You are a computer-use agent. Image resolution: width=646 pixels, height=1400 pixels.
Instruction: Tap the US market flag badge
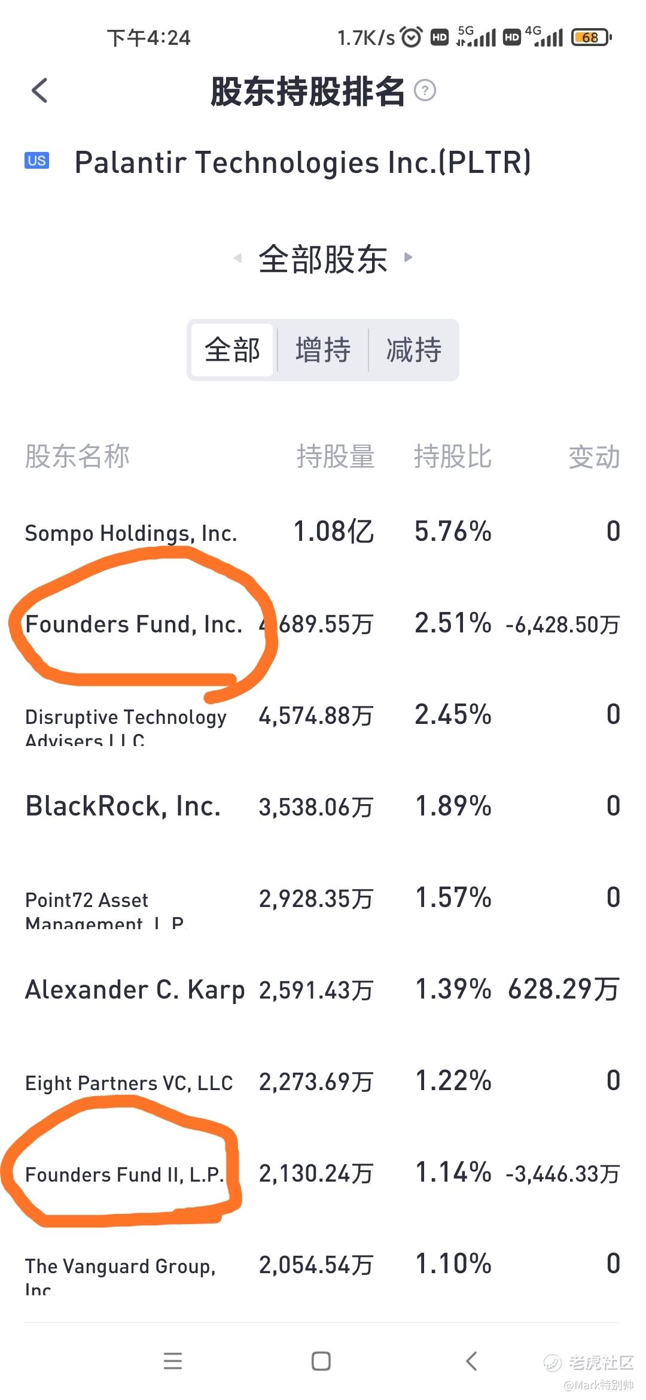pyautogui.click(x=36, y=160)
